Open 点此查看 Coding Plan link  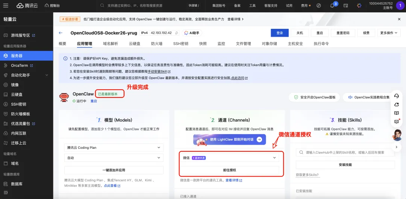(x=112, y=186)
